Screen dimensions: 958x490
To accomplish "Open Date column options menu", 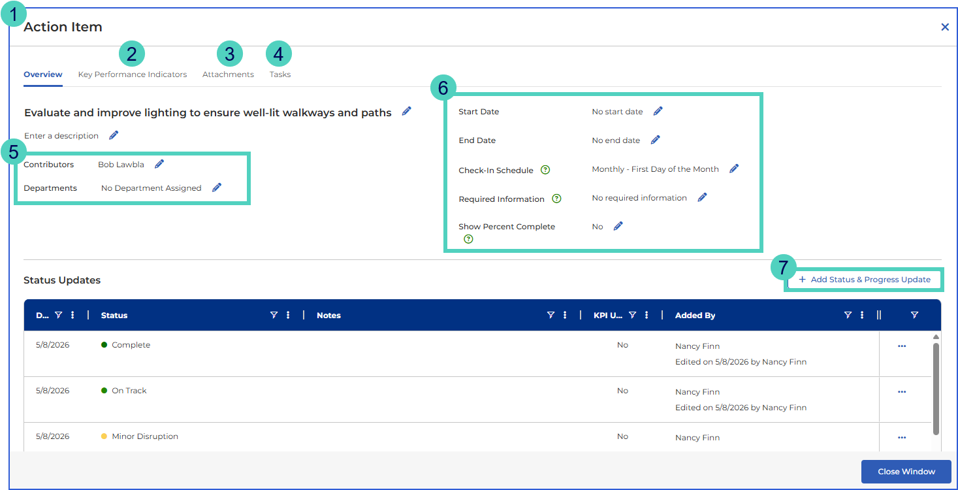I will (72, 315).
